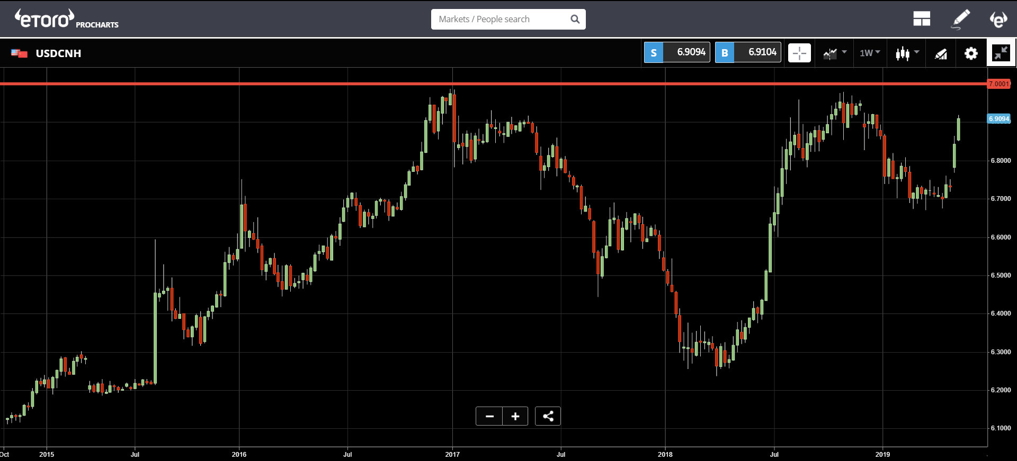The width and height of the screenshot is (1017, 461).
Task: Click the USDCNH instrument name
Action: (x=58, y=53)
